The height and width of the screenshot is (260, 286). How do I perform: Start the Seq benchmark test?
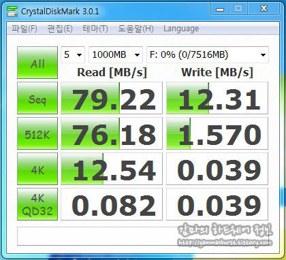pos(37,98)
